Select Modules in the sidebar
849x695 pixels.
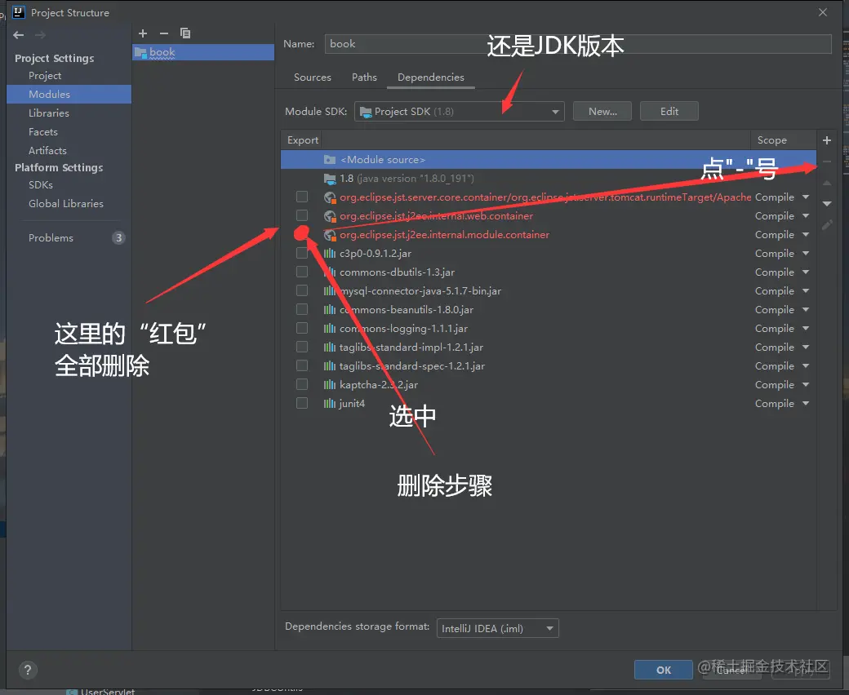[x=69, y=94]
